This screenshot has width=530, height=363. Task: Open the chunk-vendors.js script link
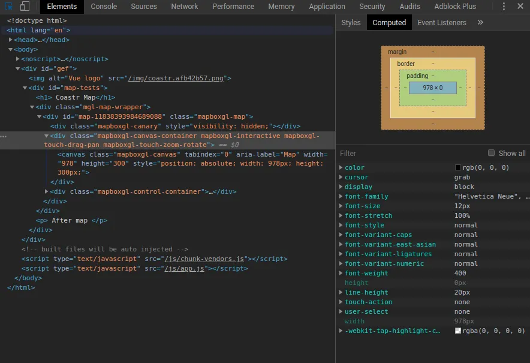204,259
